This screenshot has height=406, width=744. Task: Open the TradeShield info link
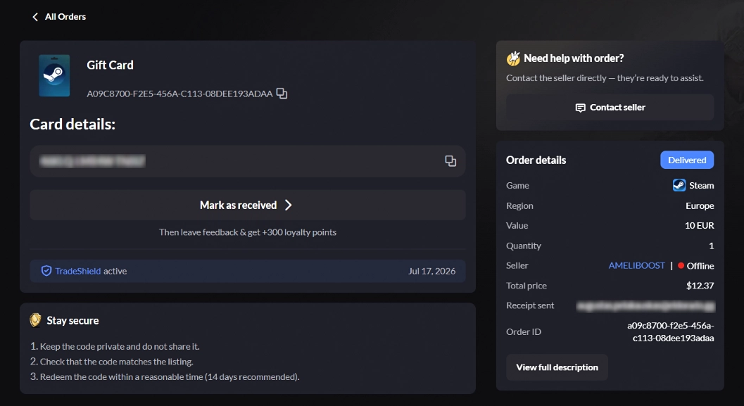pos(78,272)
